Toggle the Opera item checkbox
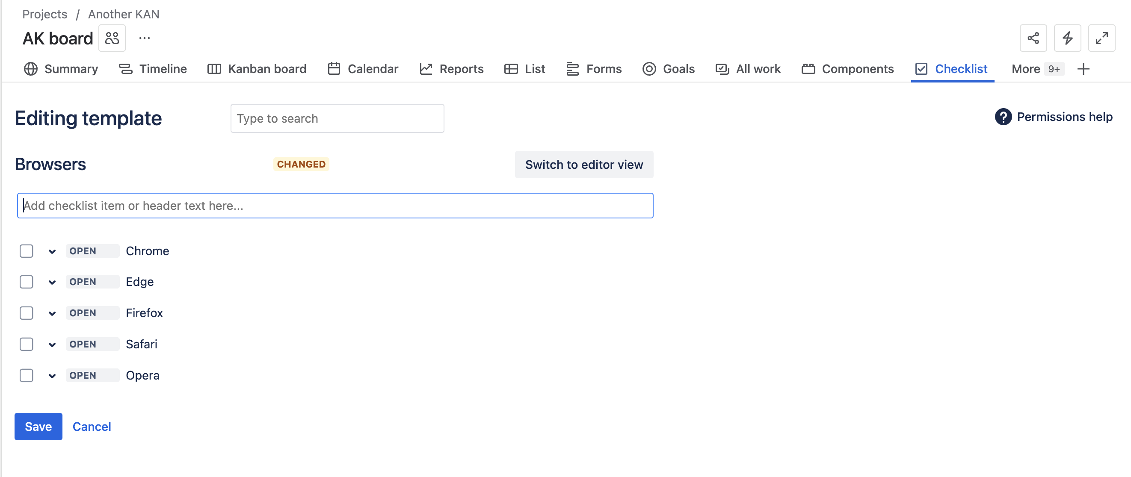This screenshot has height=477, width=1131. click(x=27, y=375)
